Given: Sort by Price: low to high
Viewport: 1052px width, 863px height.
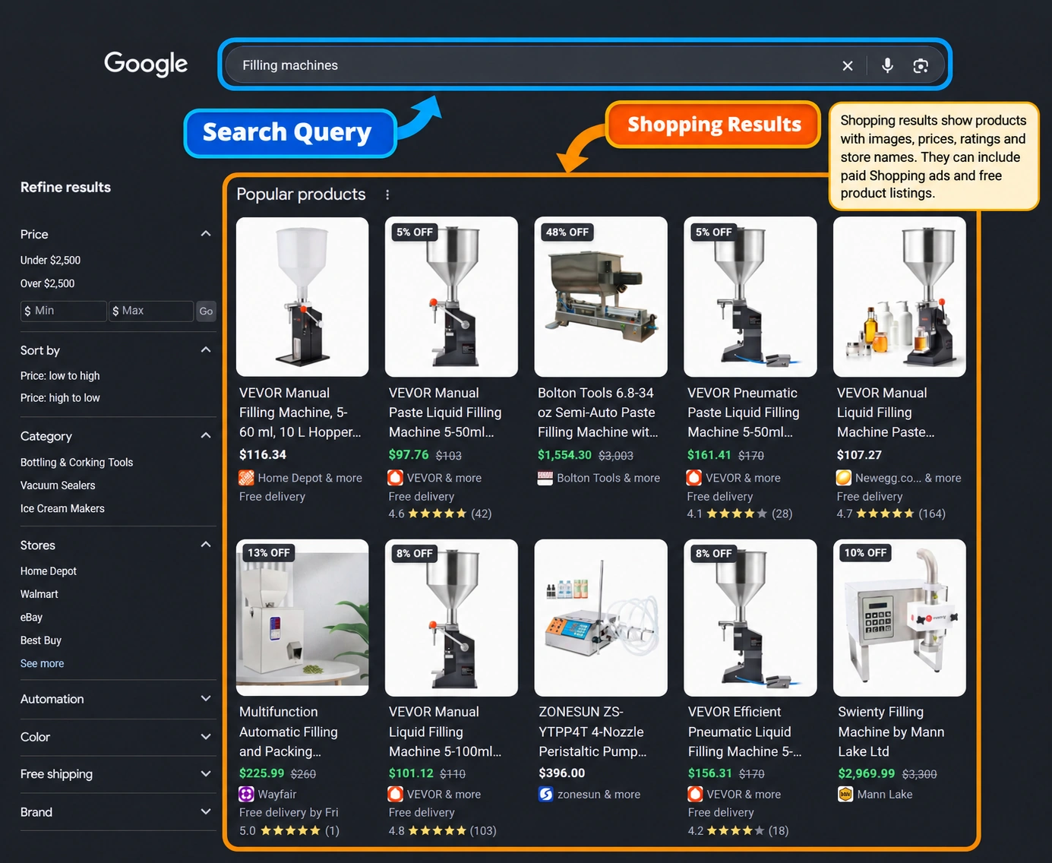Looking at the screenshot, I should pyautogui.click(x=60, y=375).
